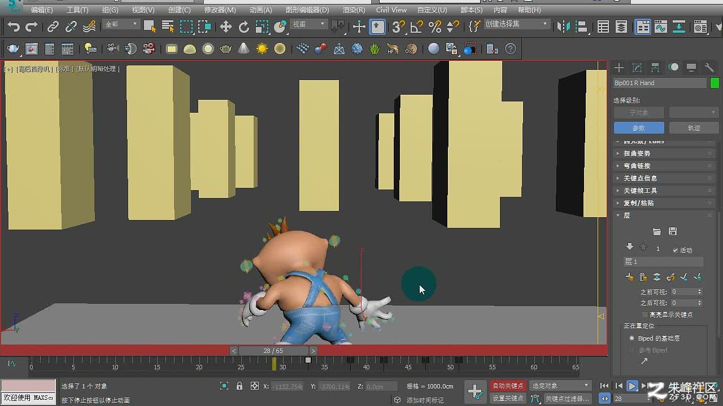Activate Unlink Selection tool
The width and height of the screenshot is (723, 406).
pos(71,27)
